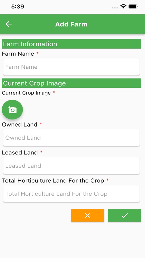Tap the battery indicator icon
The height and width of the screenshot is (258, 145).
[133, 7]
